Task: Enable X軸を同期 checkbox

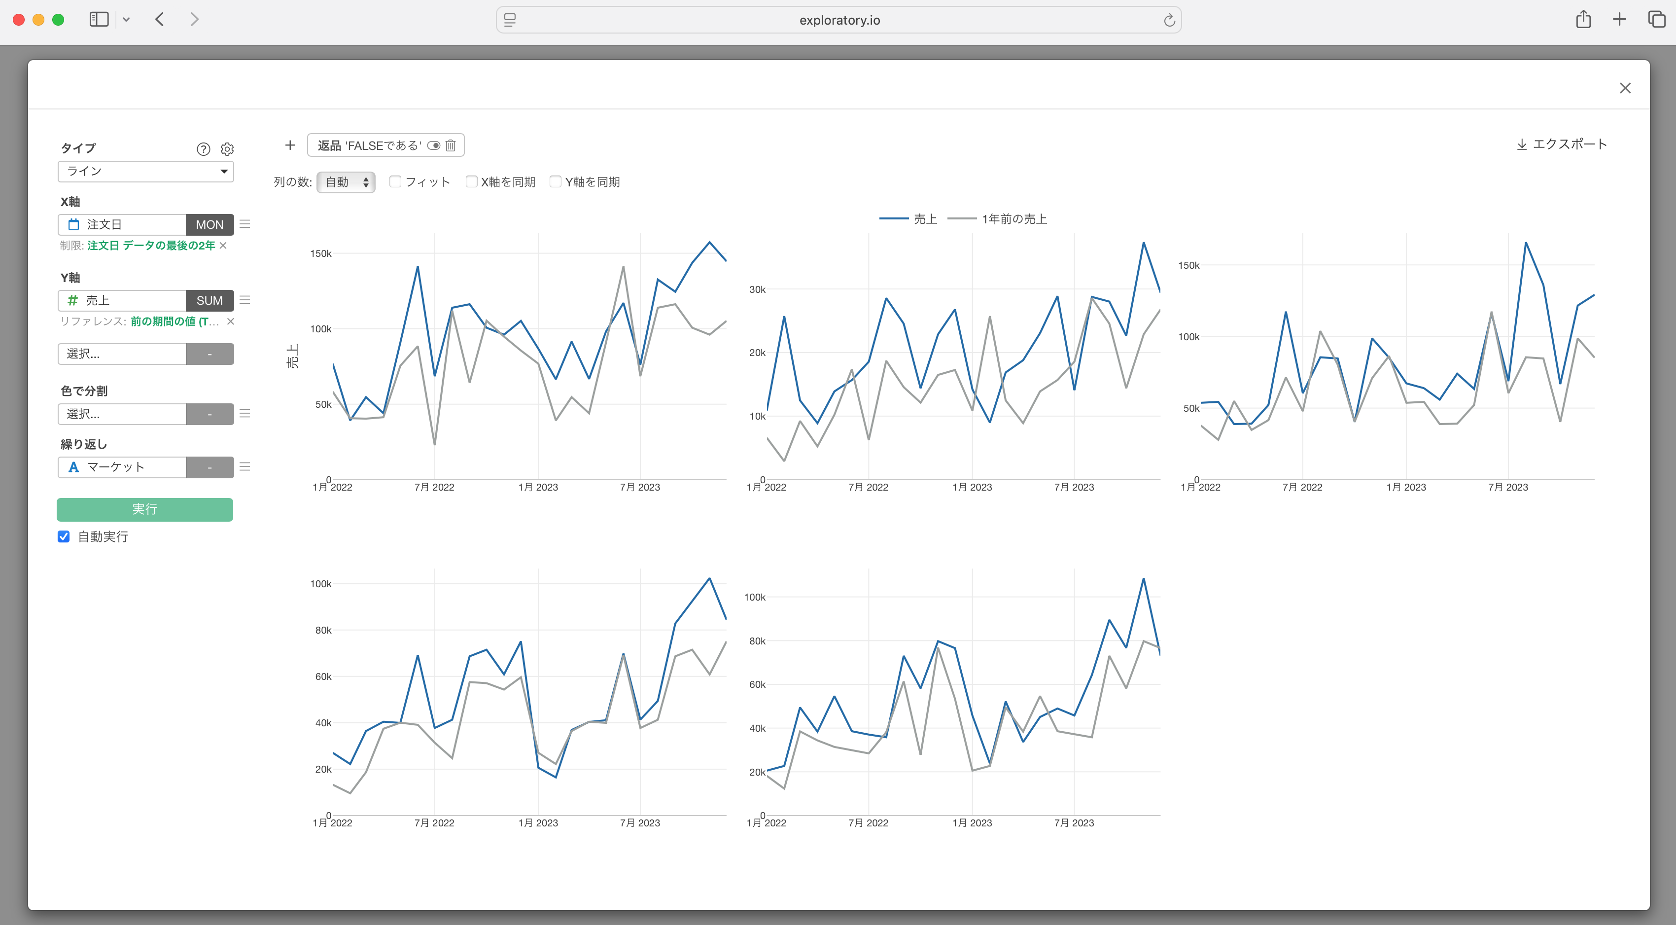Action: pyautogui.click(x=472, y=181)
